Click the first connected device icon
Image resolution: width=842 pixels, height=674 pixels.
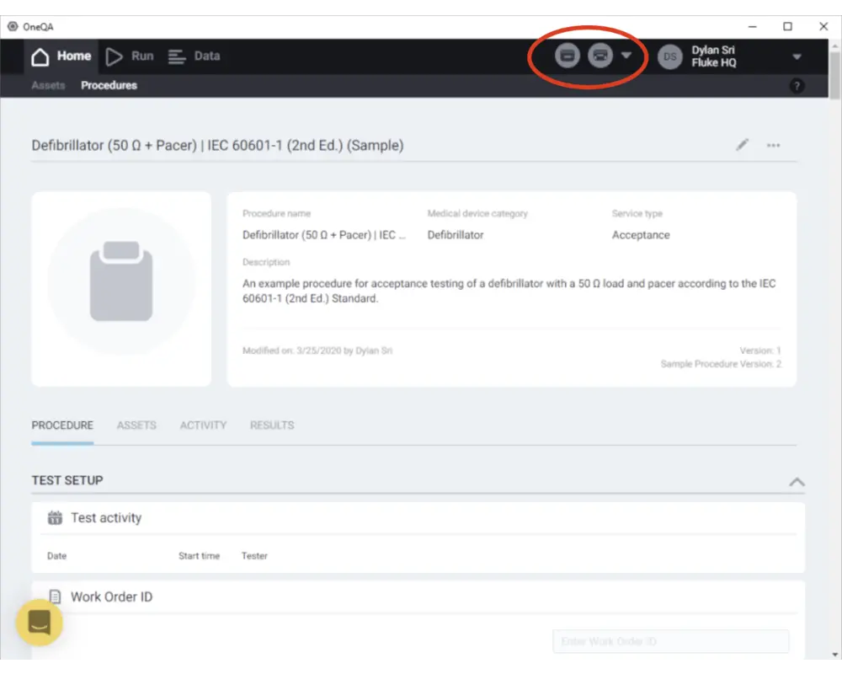(568, 56)
